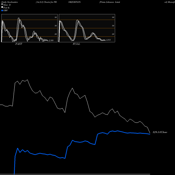Click the '(14,3,3) Charts for PR' text
The height and width of the screenshot is (175, 175).
point(46,2)
